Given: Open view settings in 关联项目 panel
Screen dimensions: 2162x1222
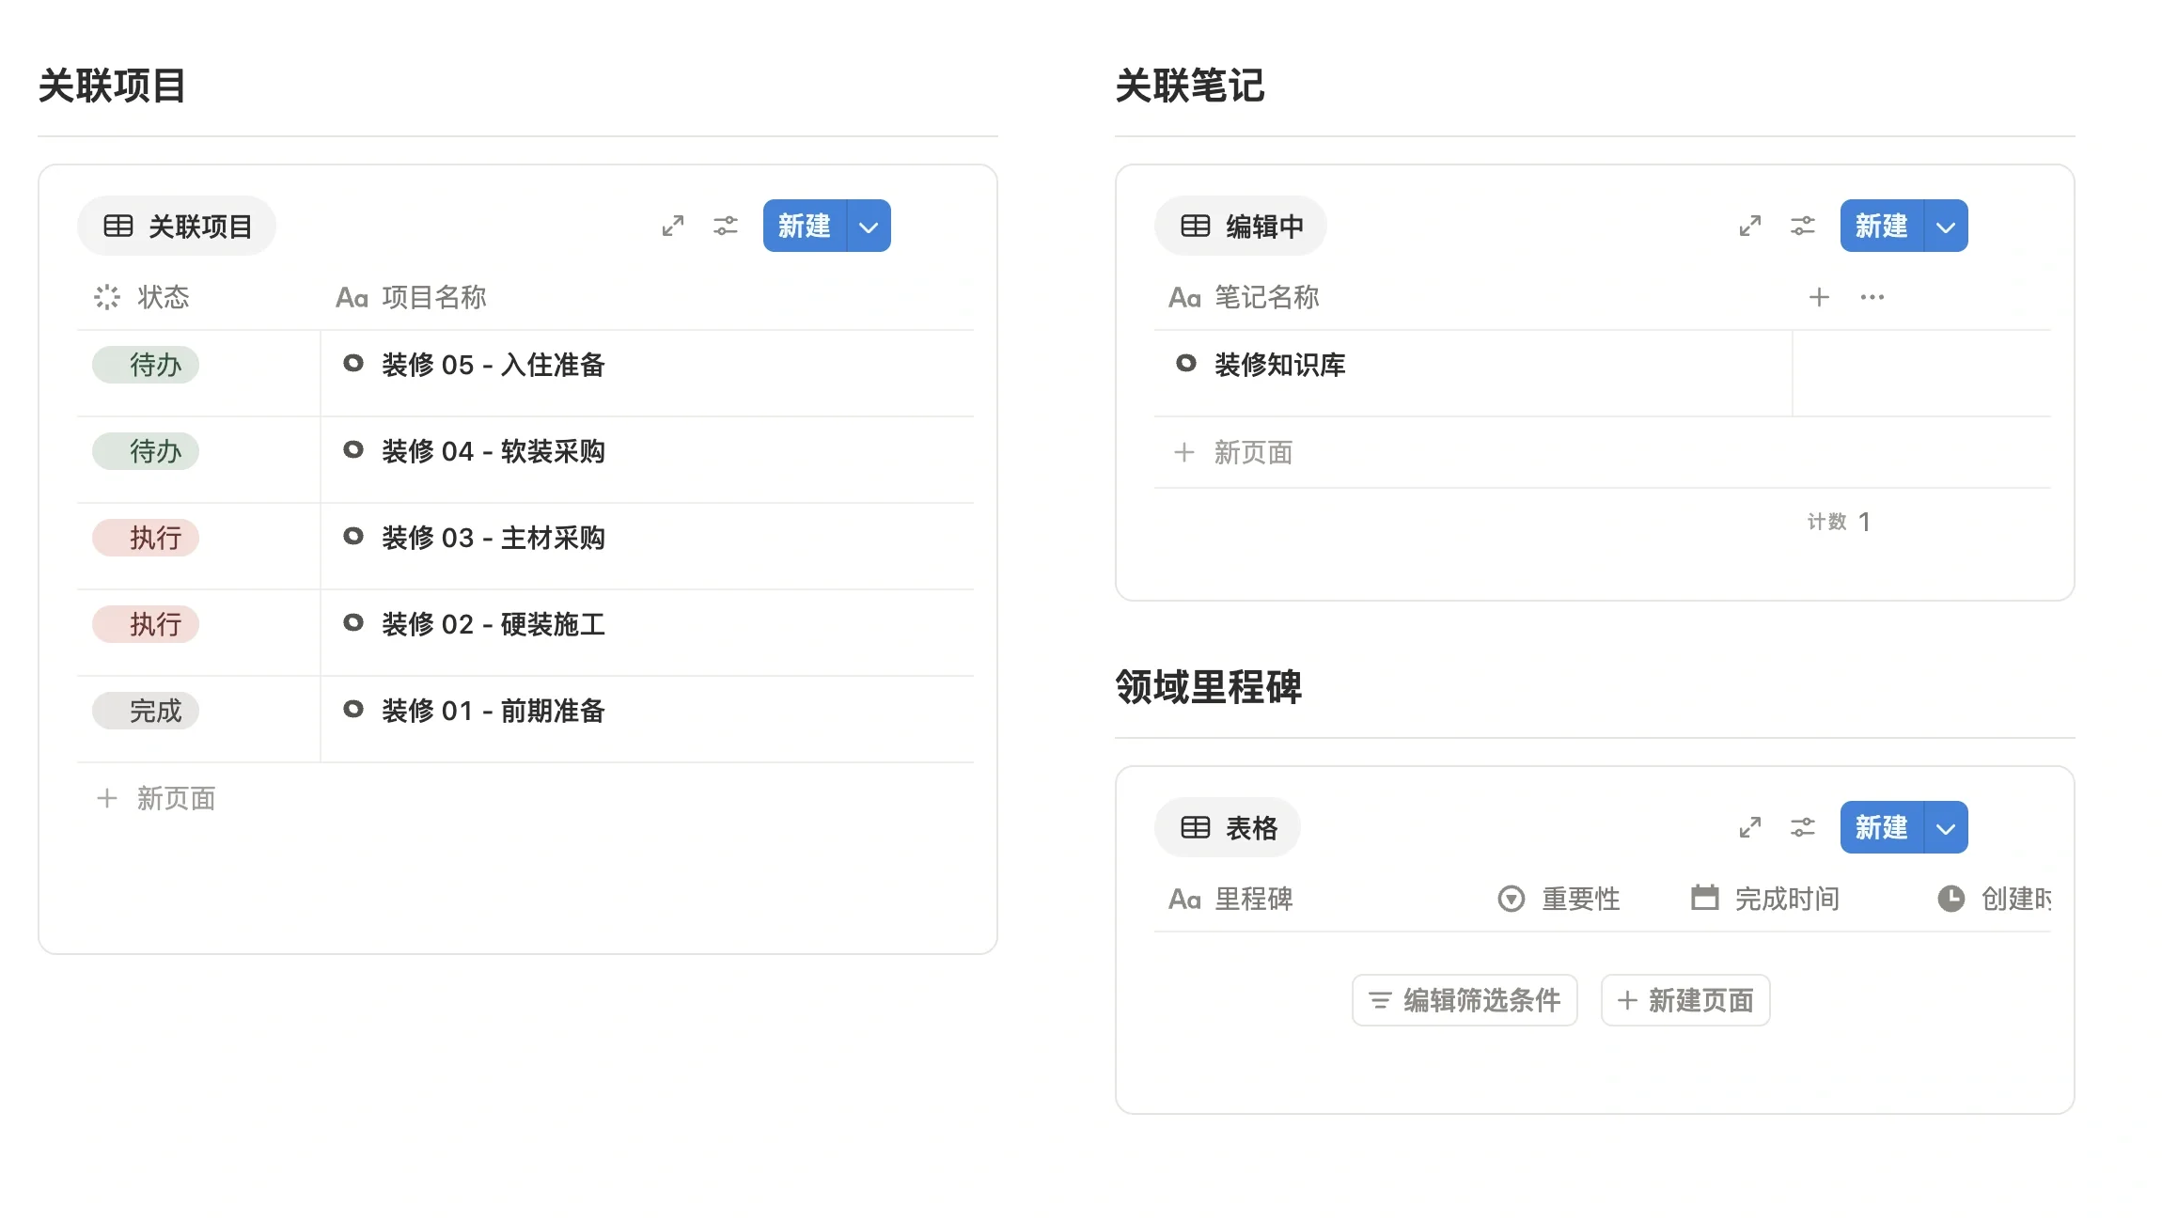Looking at the screenshot, I should 726,226.
